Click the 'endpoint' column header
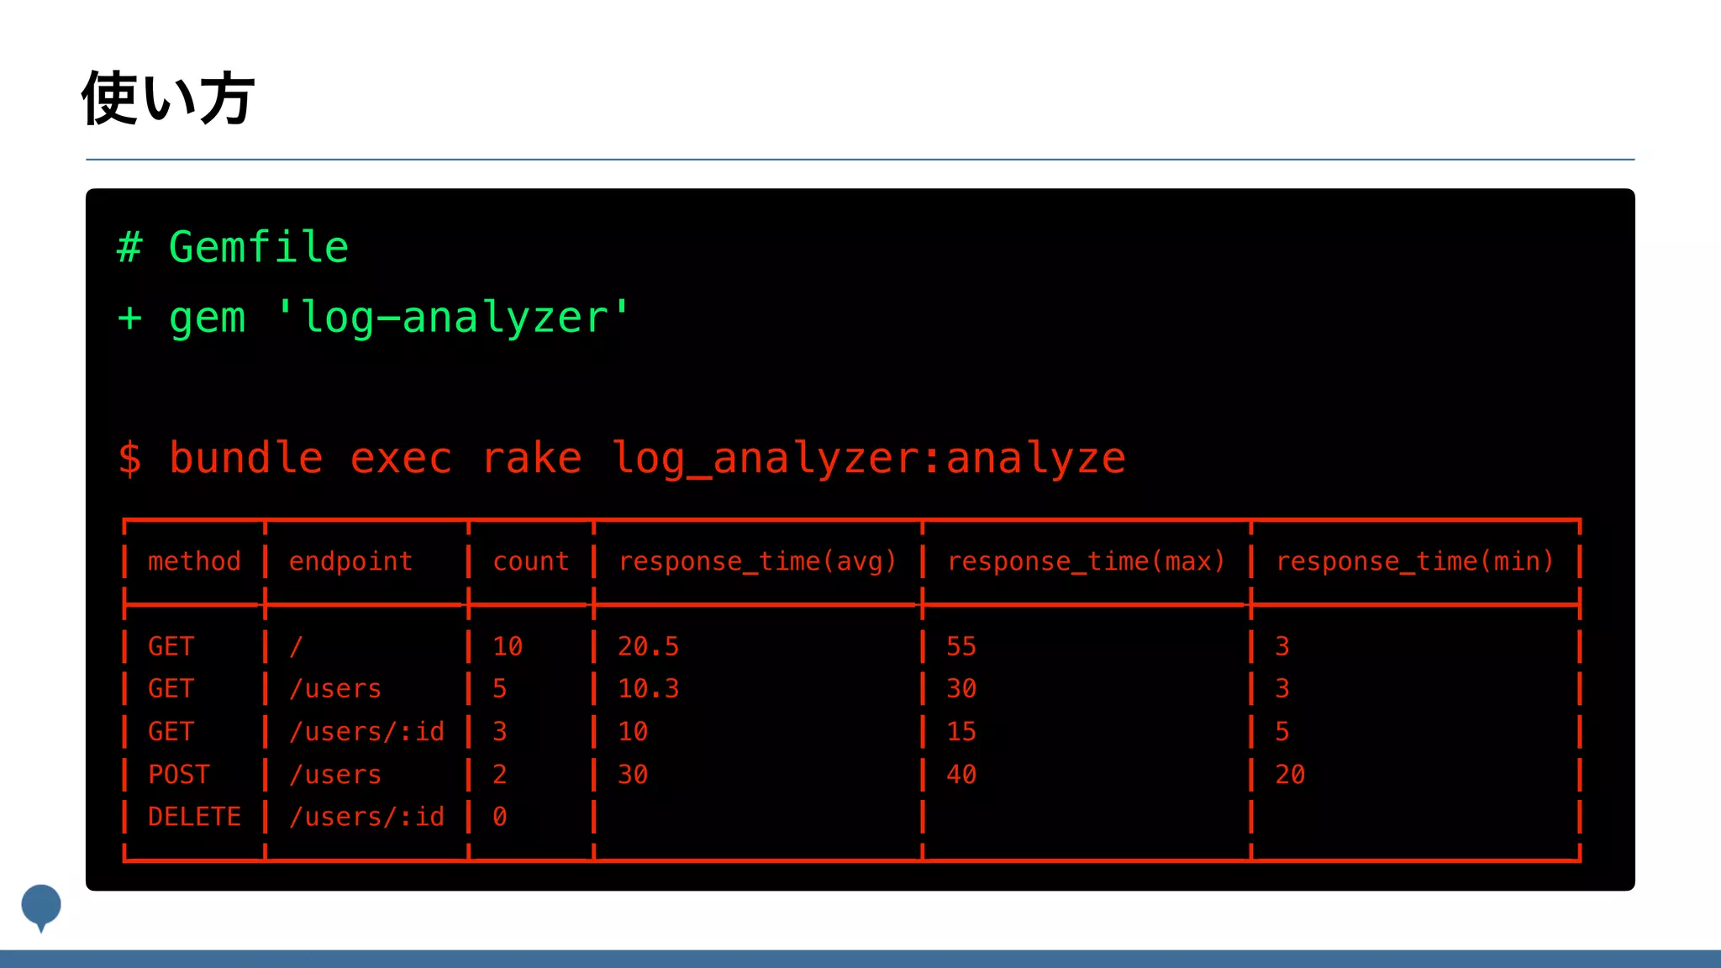This screenshot has width=1721, height=968. click(350, 561)
